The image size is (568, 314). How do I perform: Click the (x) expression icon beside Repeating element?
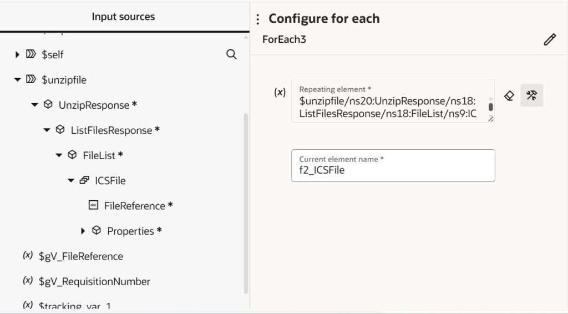point(280,93)
